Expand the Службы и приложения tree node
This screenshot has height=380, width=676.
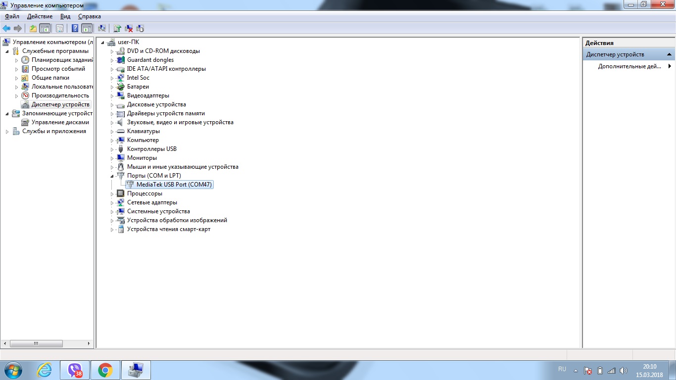click(7, 132)
